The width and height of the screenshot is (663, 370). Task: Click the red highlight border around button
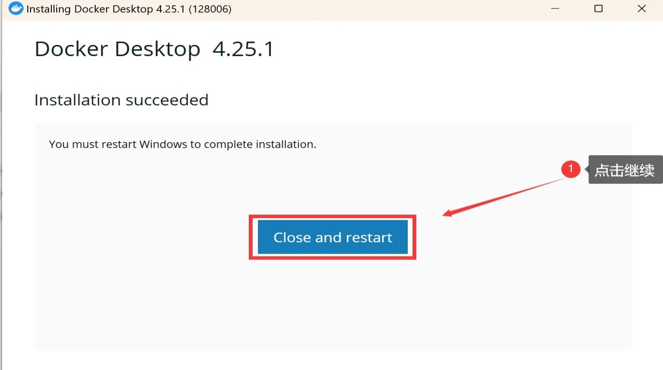pos(332,217)
